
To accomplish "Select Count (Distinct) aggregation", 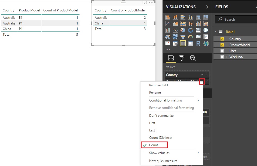I will [x=172, y=138].
